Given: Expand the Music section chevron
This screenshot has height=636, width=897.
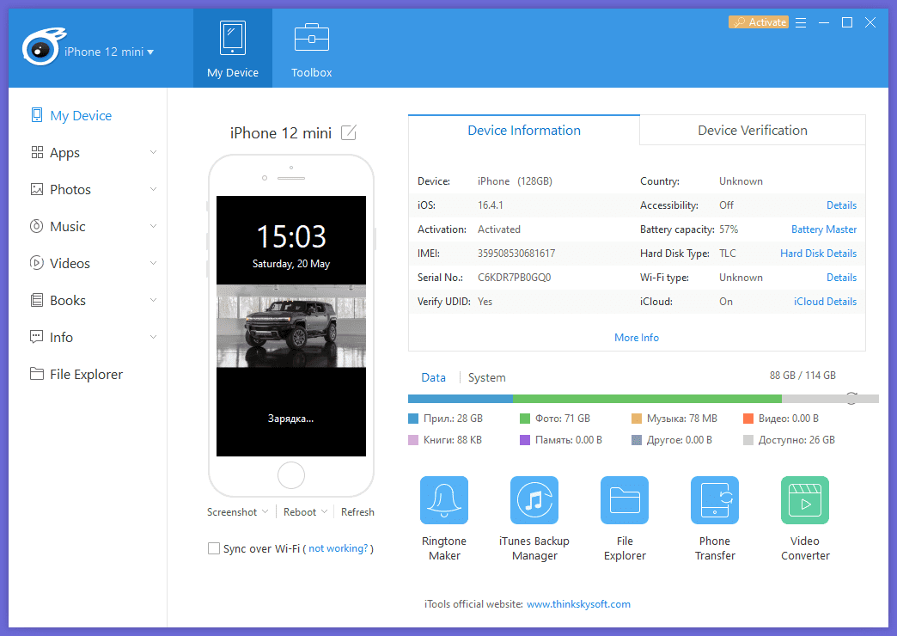Looking at the screenshot, I should (x=153, y=226).
